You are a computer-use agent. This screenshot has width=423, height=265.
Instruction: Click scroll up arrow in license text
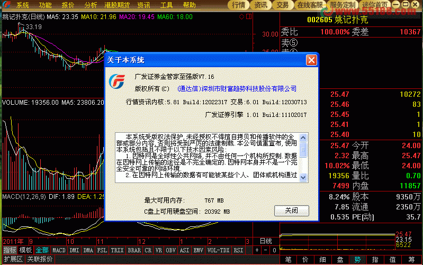click(303, 138)
